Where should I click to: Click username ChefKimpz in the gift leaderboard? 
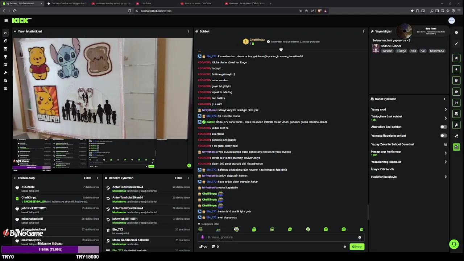point(257,40)
